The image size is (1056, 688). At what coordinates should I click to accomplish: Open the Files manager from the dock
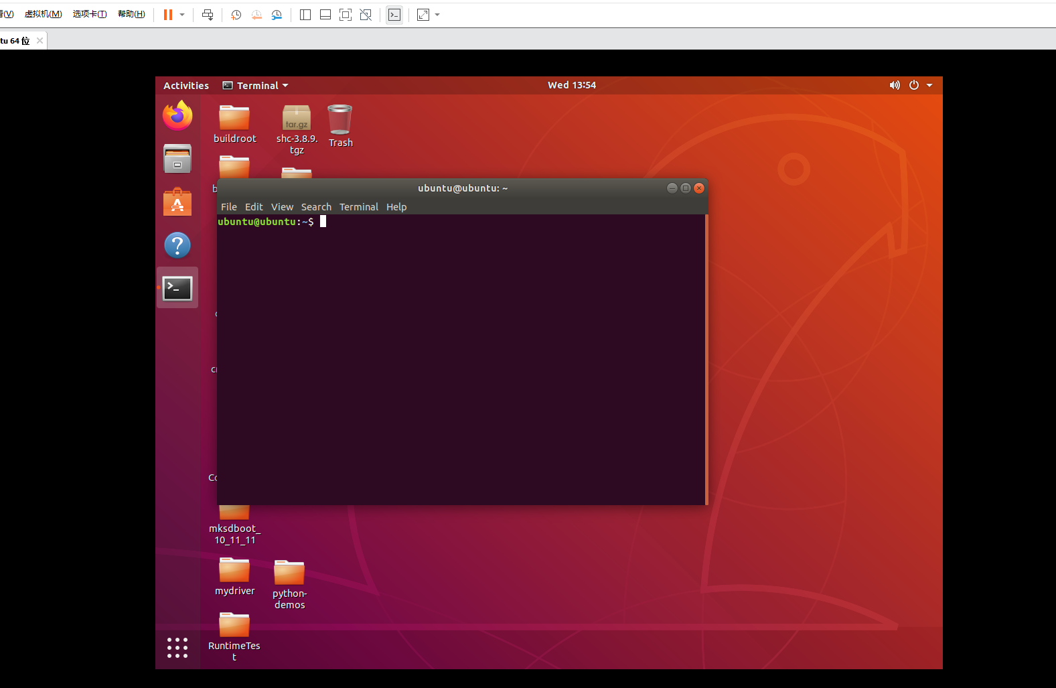(177, 159)
